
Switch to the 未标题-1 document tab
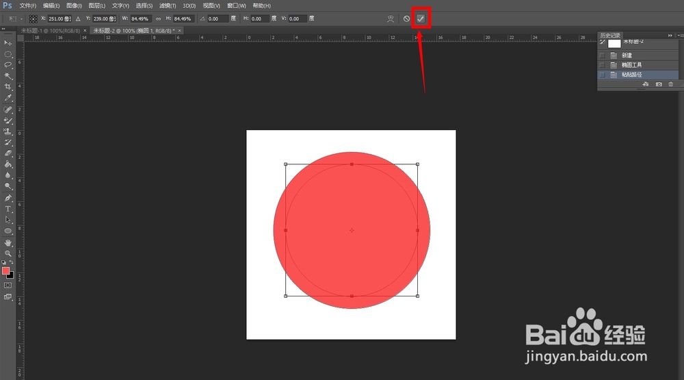[x=51, y=31]
